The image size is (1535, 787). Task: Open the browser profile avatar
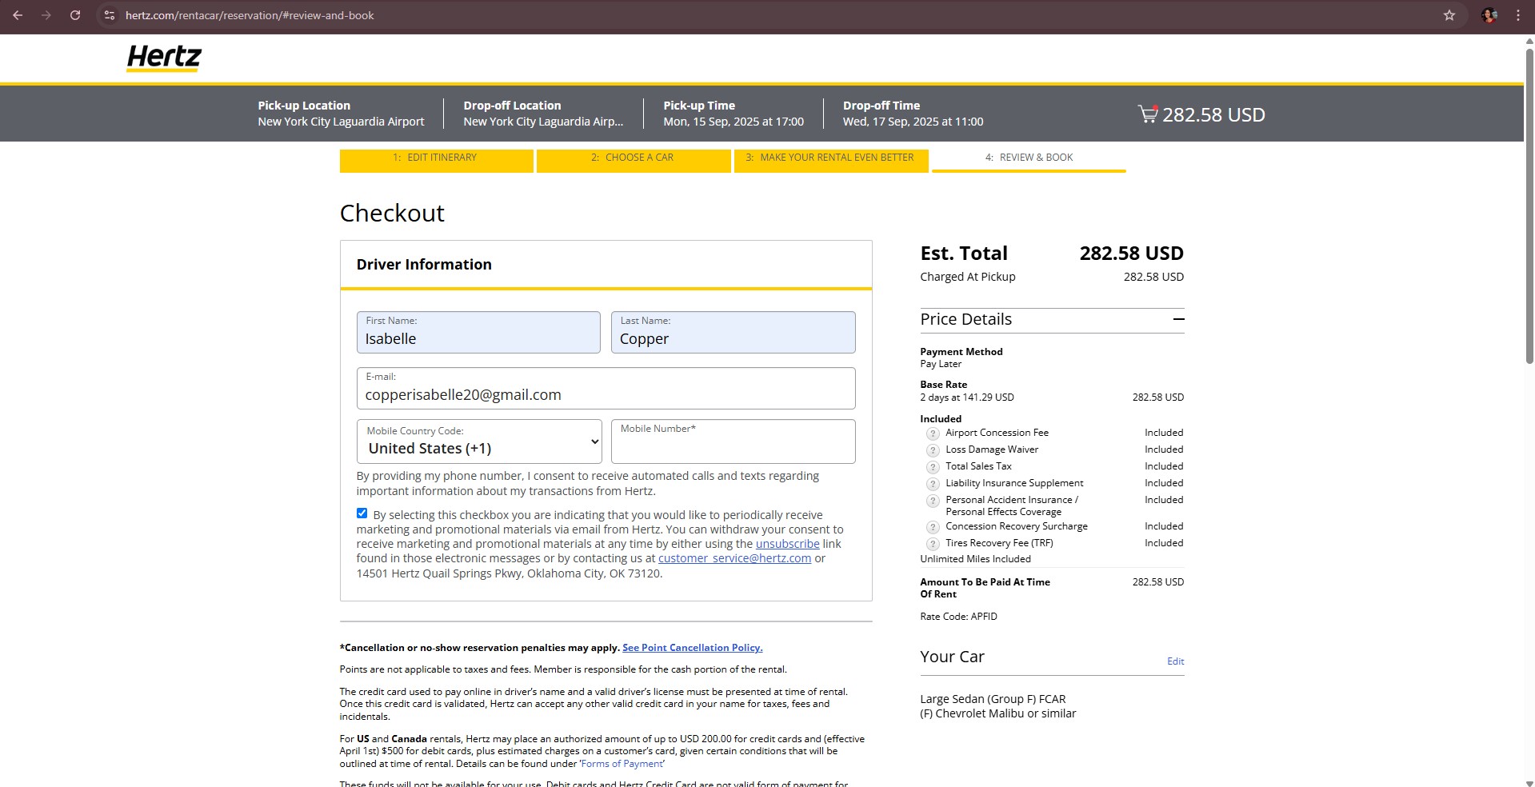[x=1489, y=15]
